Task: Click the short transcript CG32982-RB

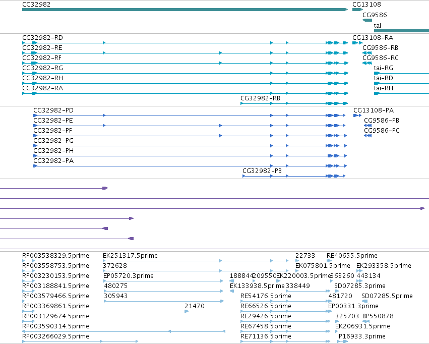Action: [260, 98]
